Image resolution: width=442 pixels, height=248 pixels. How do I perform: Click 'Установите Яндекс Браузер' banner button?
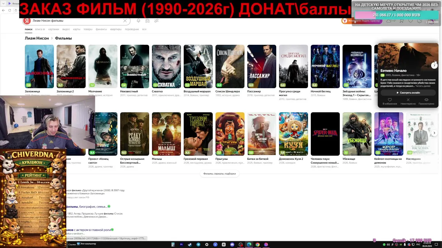pos(362,21)
